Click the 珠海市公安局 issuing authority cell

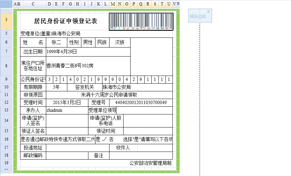click(x=137, y=87)
